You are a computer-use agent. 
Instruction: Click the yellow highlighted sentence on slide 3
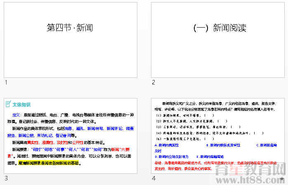(49, 163)
